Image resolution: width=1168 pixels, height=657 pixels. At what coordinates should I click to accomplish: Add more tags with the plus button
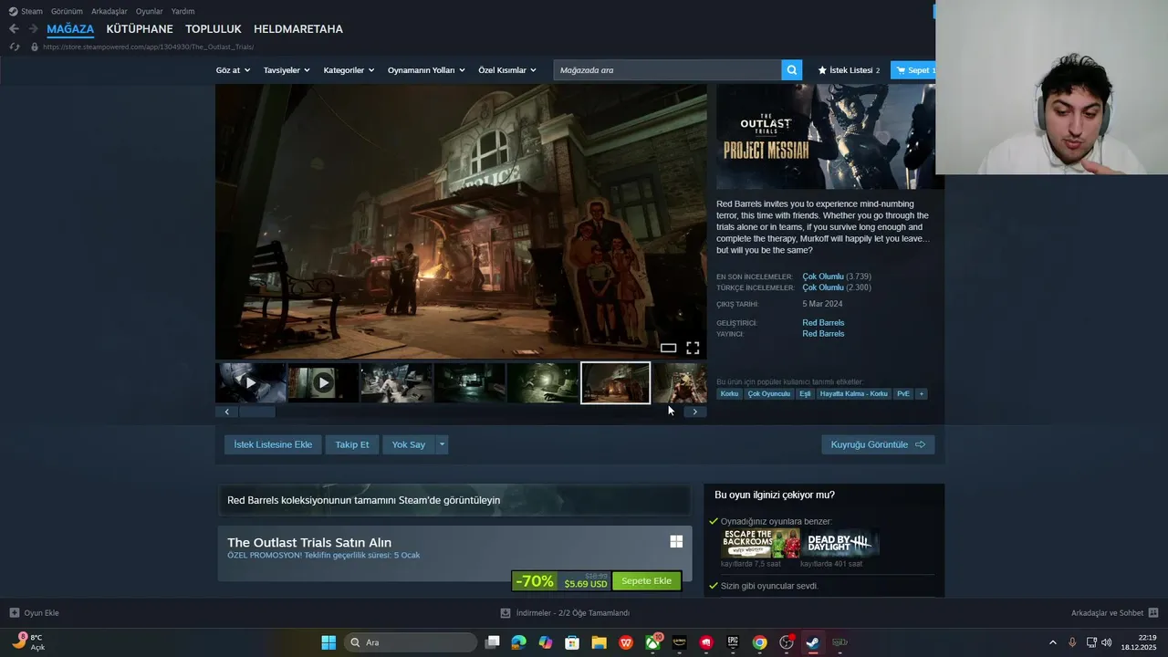click(922, 394)
